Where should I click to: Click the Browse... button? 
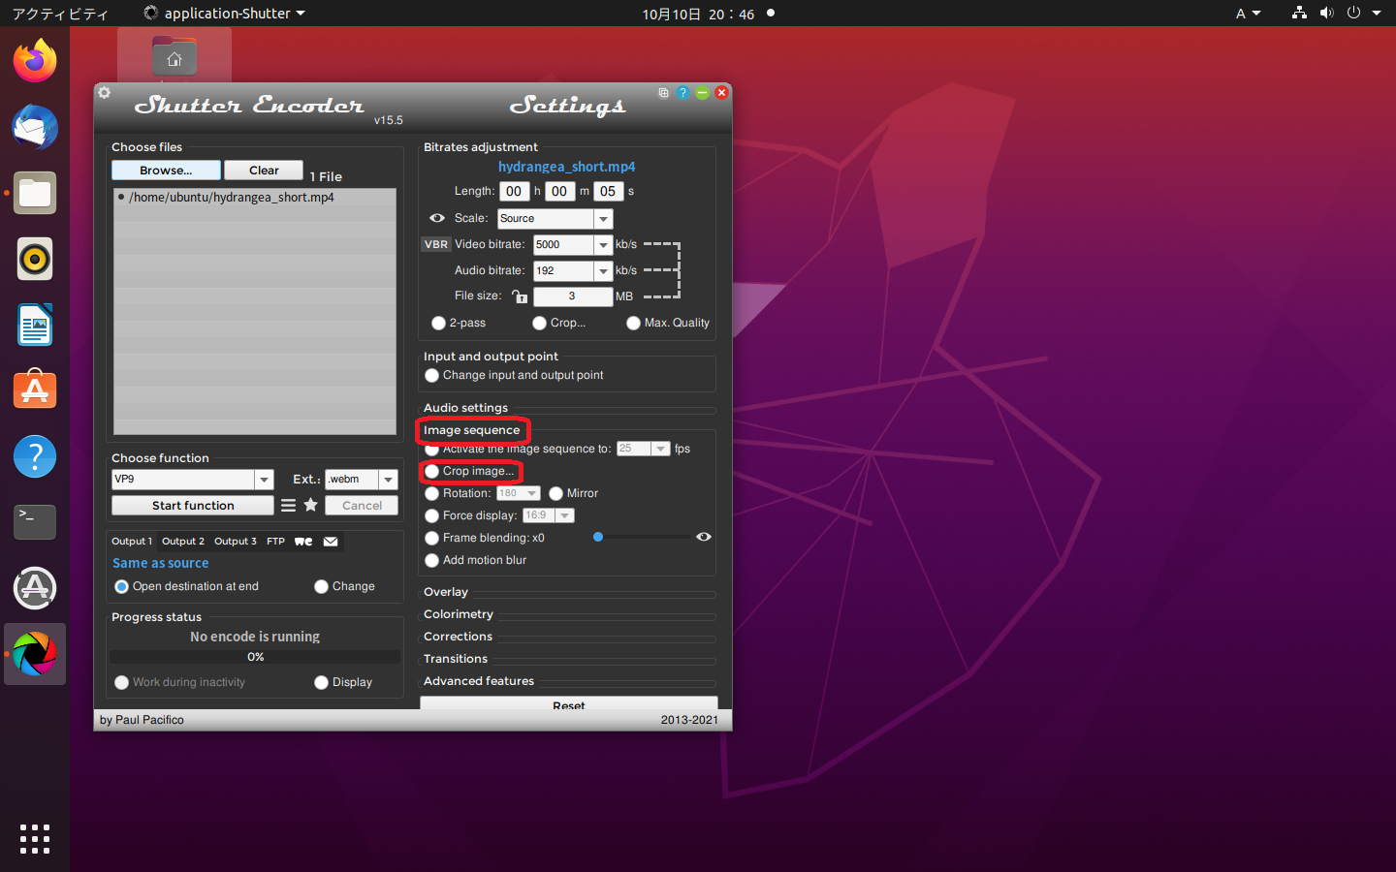pos(166,171)
